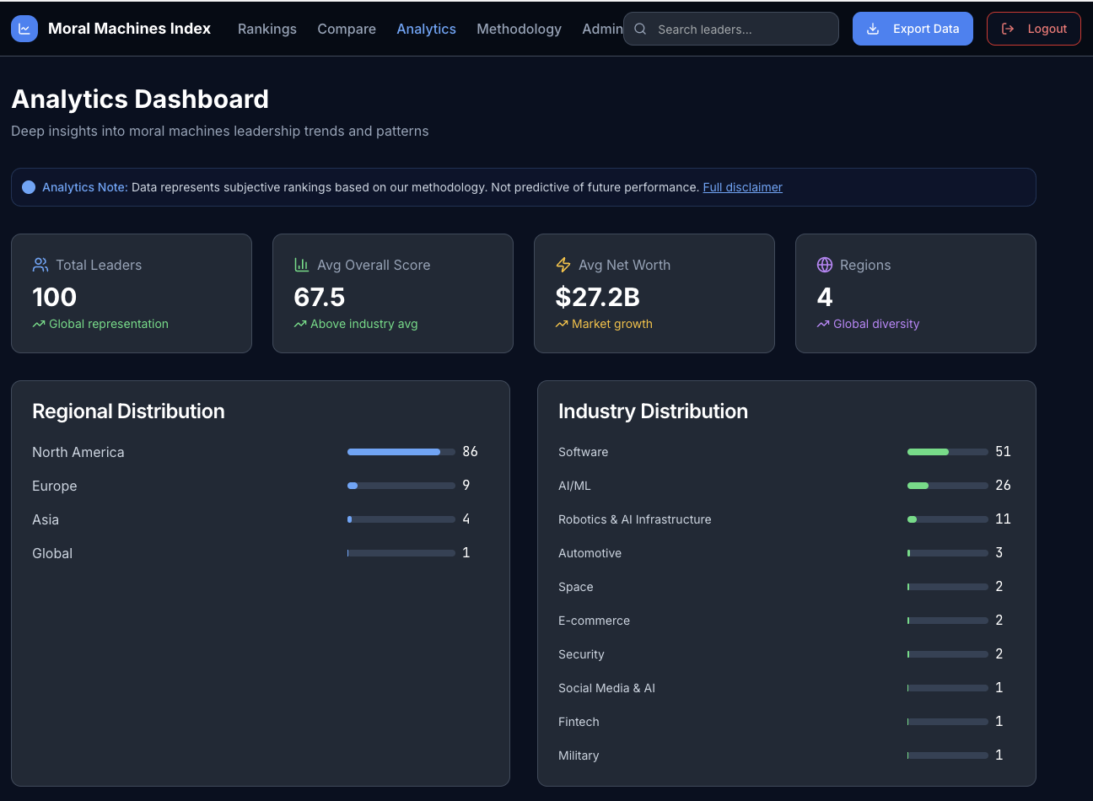The image size is (1093, 801).
Task: Click the Regional Distribution heading
Action: point(128,411)
